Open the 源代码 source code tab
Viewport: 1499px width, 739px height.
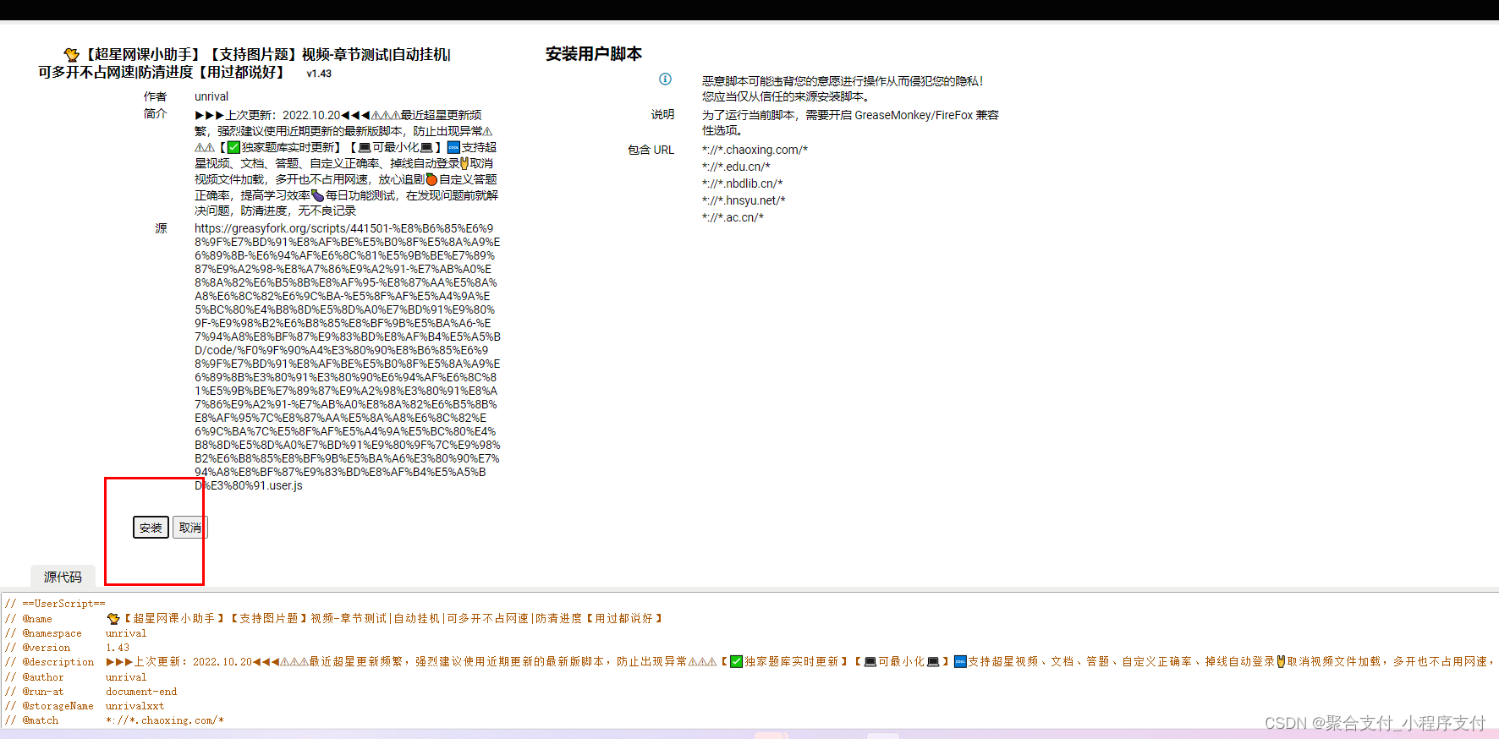63,577
